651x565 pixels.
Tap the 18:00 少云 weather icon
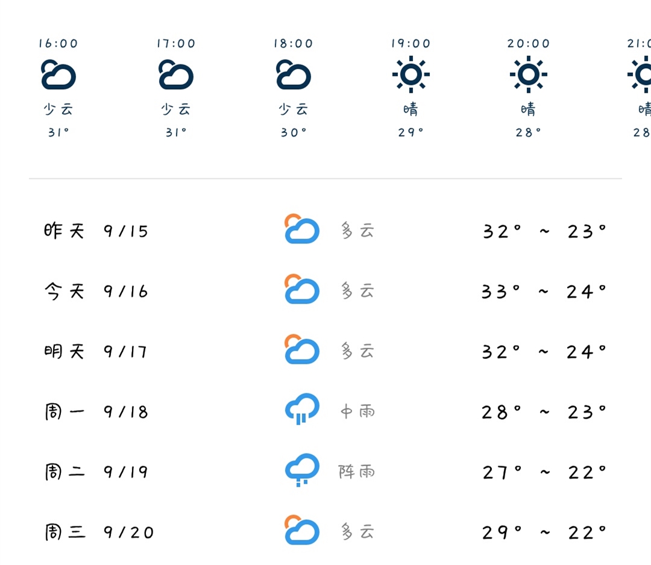292,73
